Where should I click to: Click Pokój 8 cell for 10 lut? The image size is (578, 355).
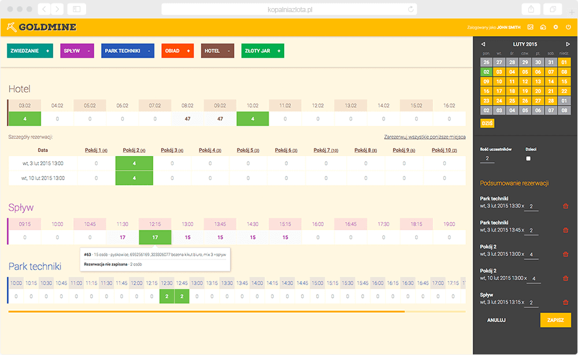coord(365,178)
